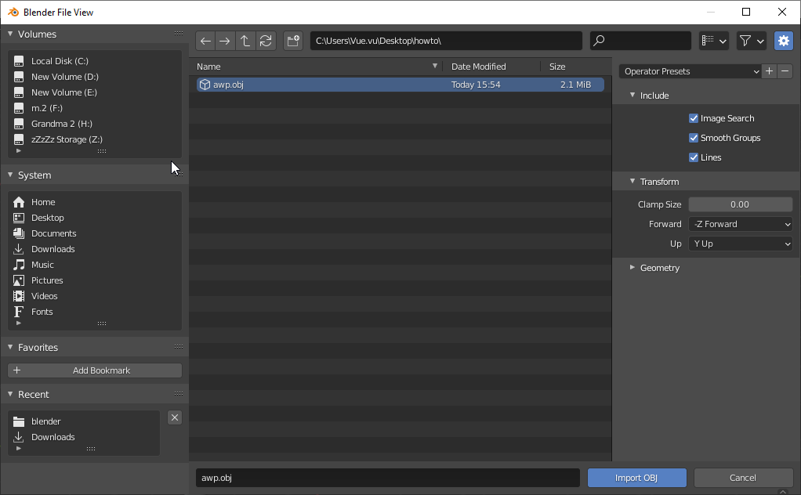
Task: Add a new operator preset
Action: 770,71
